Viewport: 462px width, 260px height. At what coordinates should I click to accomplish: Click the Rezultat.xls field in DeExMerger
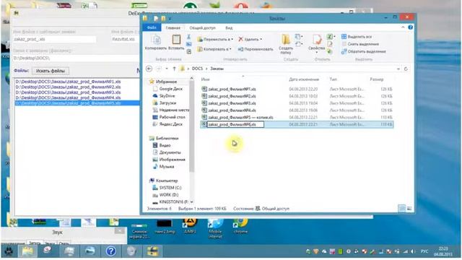pos(125,39)
